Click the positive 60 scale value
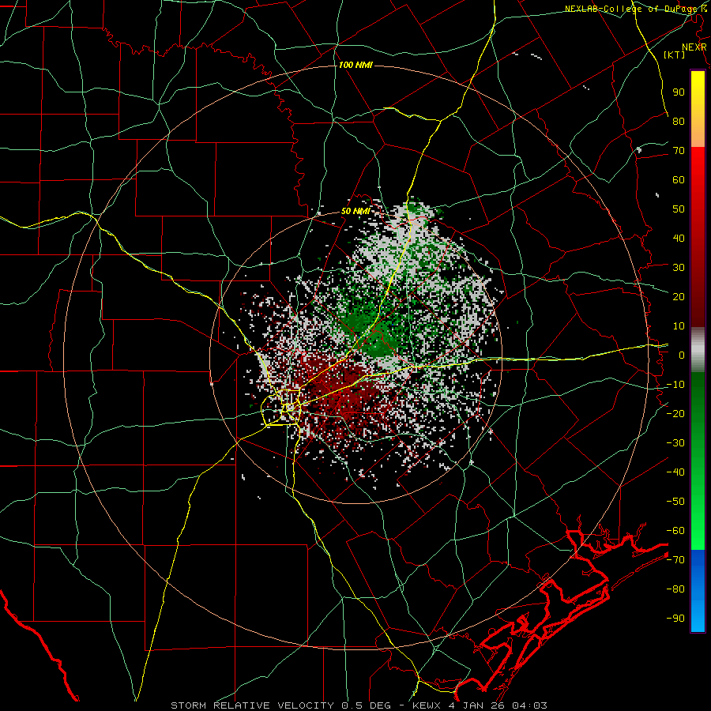The width and height of the screenshot is (711, 711). [679, 179]
